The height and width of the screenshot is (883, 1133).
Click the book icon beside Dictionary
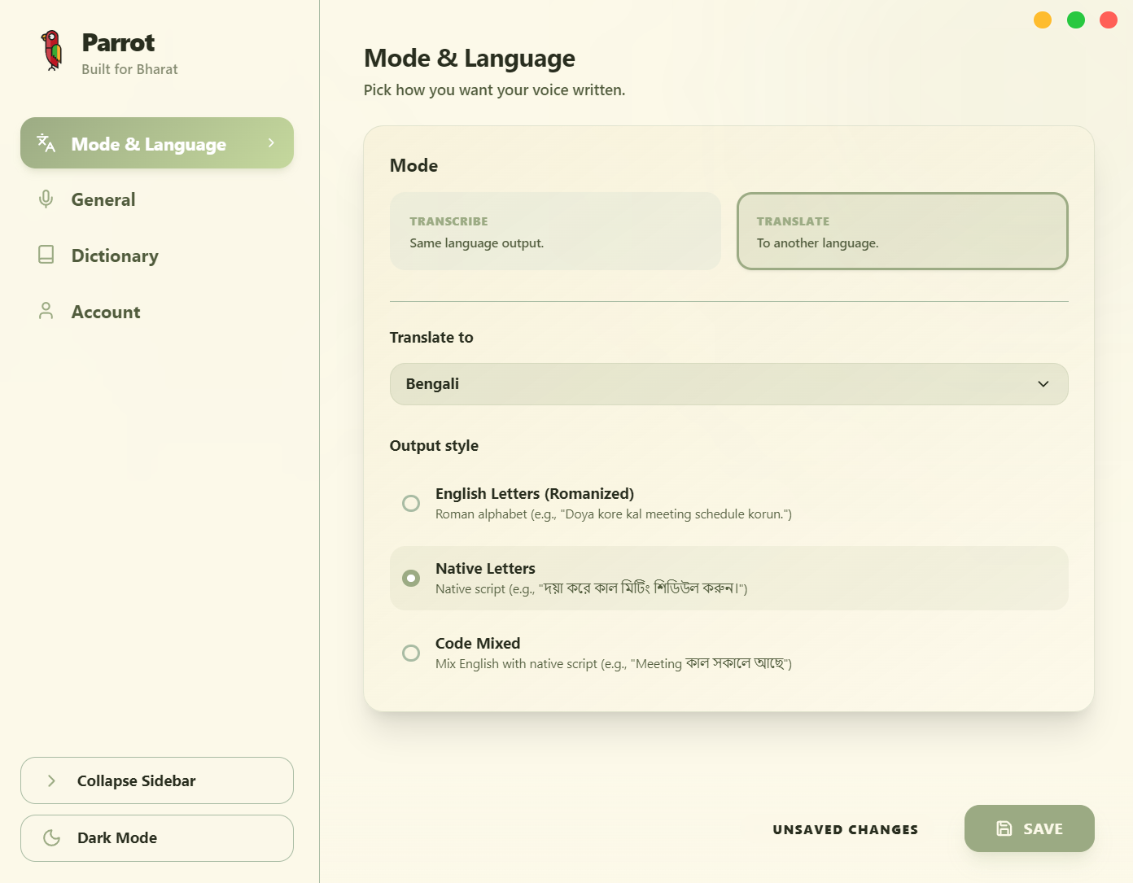pyautogui.click(x=46, y=255)
